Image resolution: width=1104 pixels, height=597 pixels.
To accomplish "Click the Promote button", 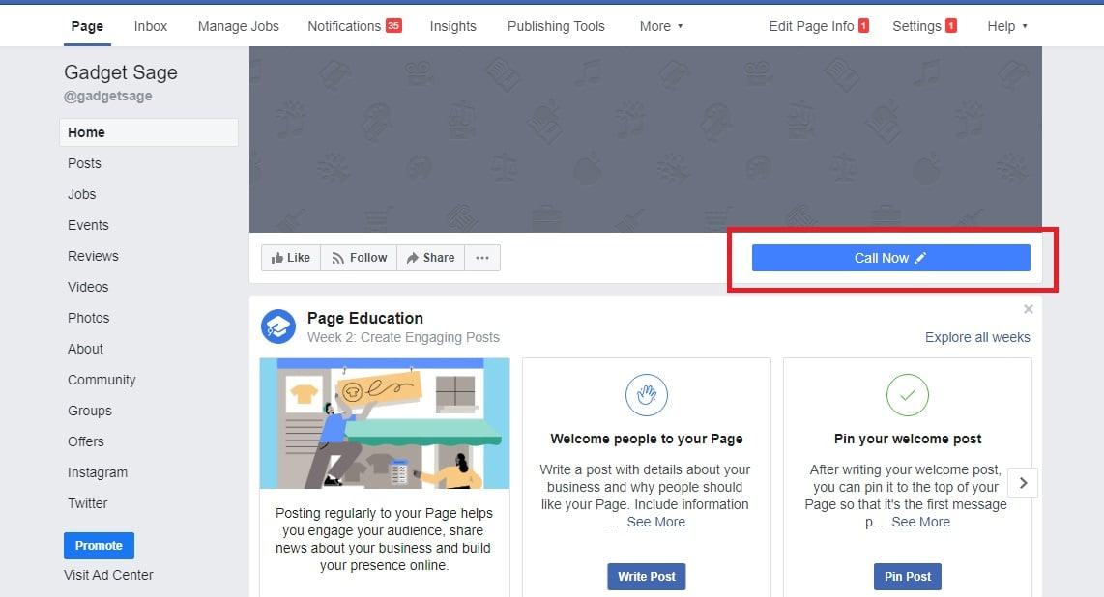I will pos(98,545).
